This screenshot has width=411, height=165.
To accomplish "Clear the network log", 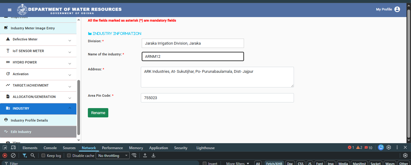I will click(x=13, y=155).
